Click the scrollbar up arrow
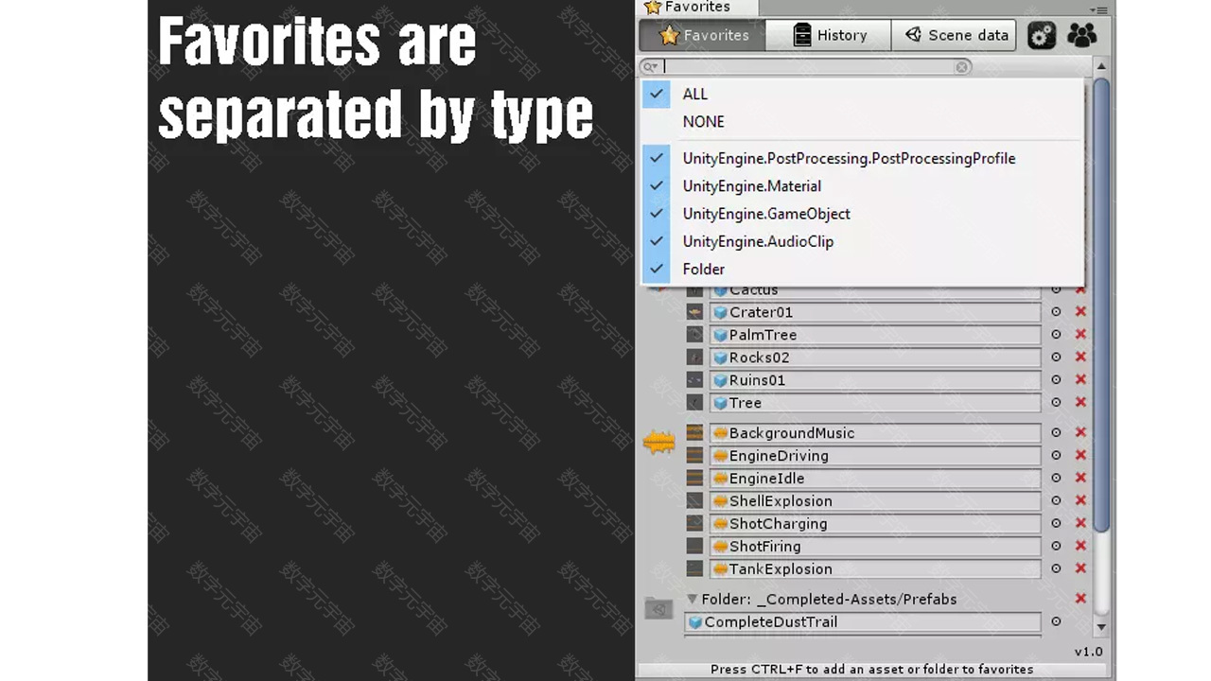This screenshot has height=681, width=1211. (1100, 67)
